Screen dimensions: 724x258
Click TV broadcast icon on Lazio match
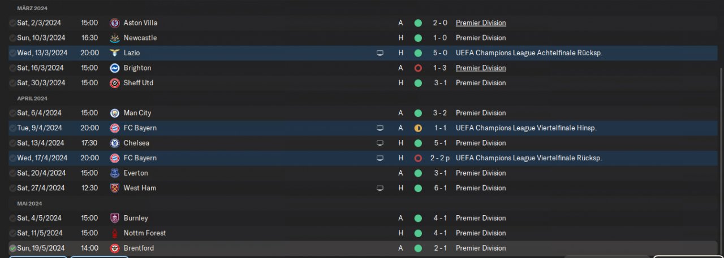coord(380,53)
